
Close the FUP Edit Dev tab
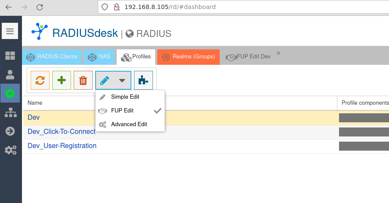coord(278,53)
